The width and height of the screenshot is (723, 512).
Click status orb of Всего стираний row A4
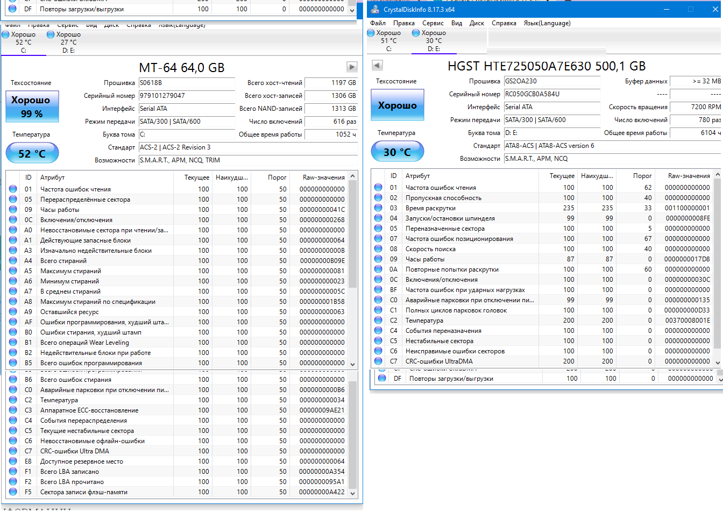click(x=13, y=260)
